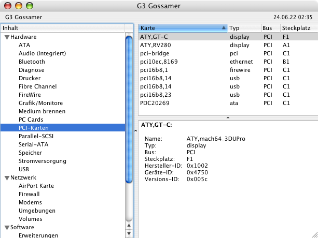Click the green zoom window button
Viewport: 318px width, 238px height.
tap(30, 6)
